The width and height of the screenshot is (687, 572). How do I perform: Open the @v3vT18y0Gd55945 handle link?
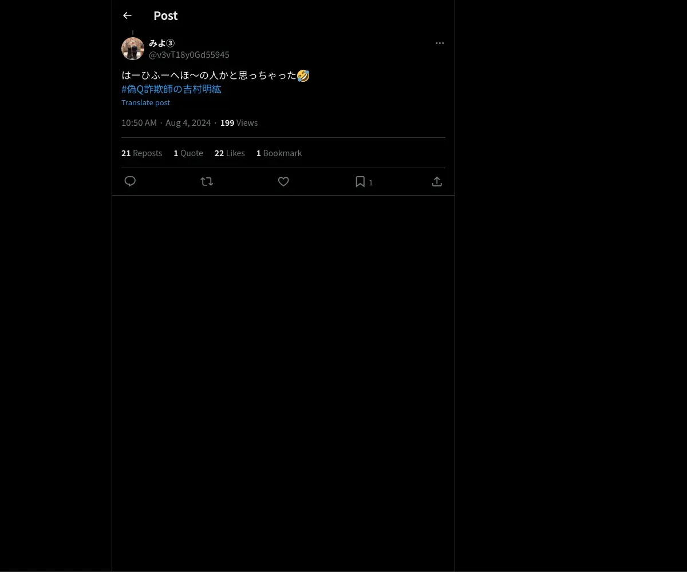pos(189,54)
